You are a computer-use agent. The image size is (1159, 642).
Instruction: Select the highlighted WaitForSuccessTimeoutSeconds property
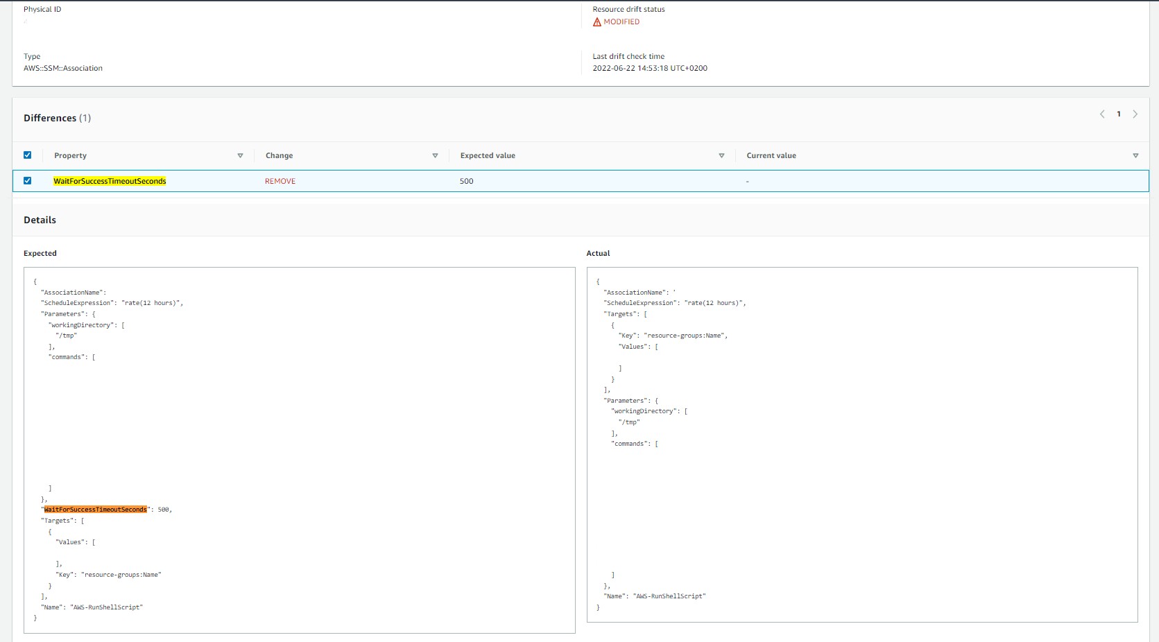pos(109,180)
